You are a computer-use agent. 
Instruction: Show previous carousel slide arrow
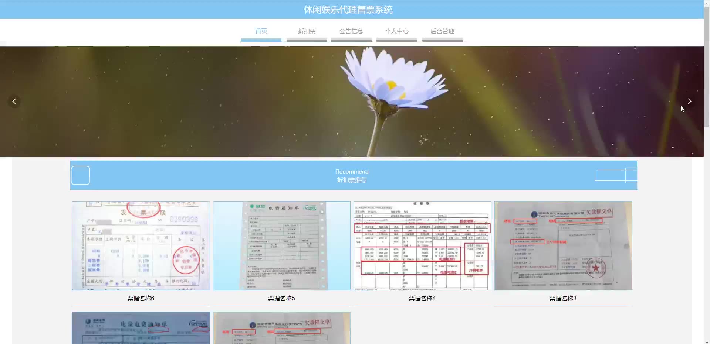(x=14, y=101)
